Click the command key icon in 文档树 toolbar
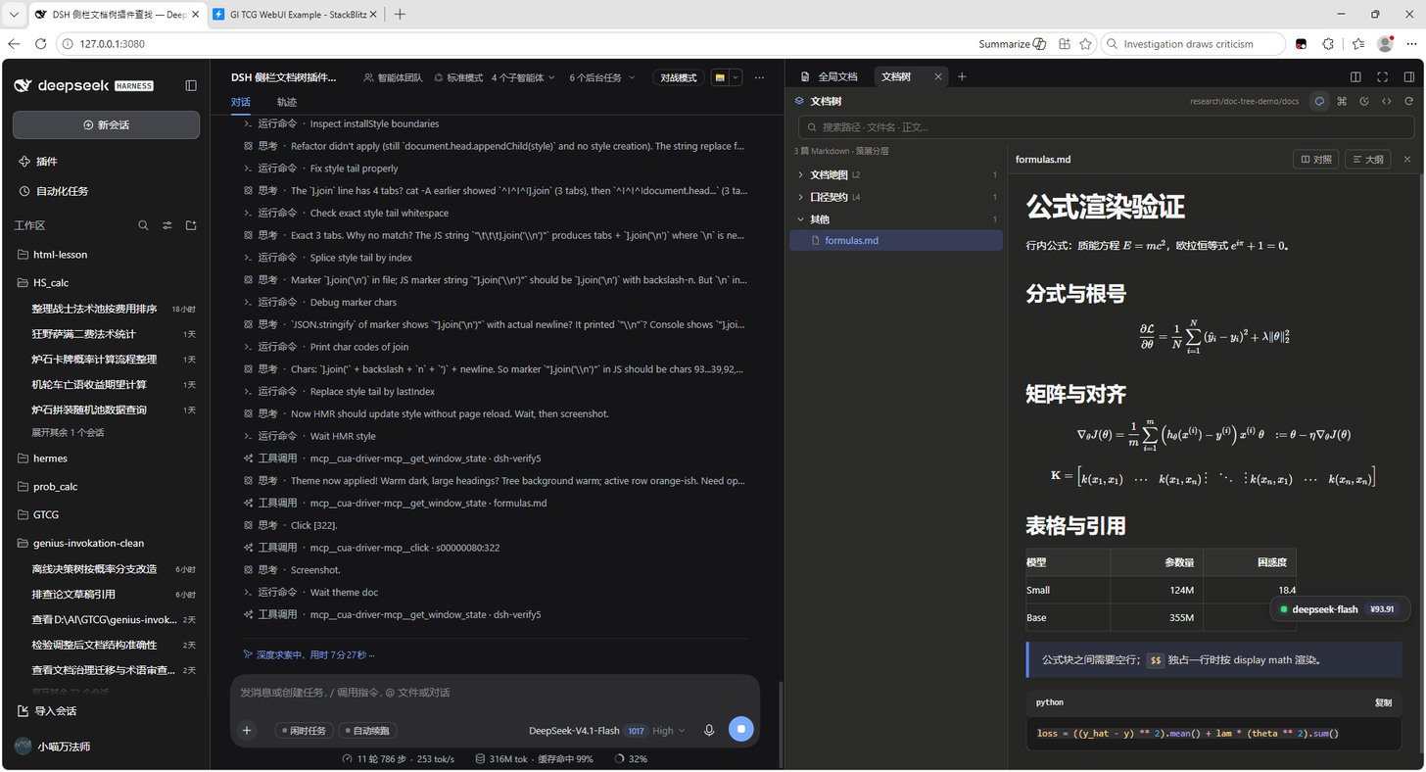Image resolution: width=1426 pixels, height=772 pixels. (1342, 101)
